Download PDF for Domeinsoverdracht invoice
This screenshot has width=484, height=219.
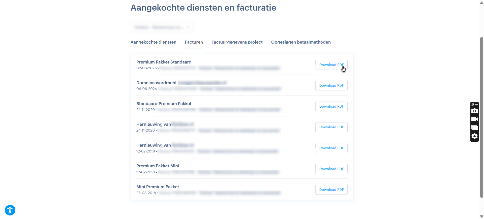coord(331,85)
